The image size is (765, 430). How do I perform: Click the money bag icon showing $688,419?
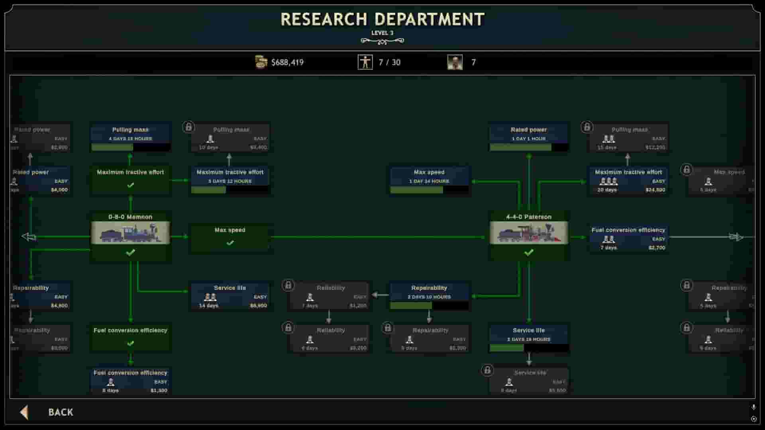(x=261, y=62)
